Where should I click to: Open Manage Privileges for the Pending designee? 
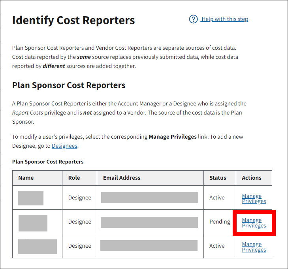254,223
